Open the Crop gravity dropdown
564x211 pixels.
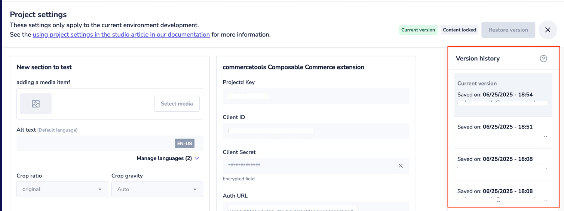point(157,189)
